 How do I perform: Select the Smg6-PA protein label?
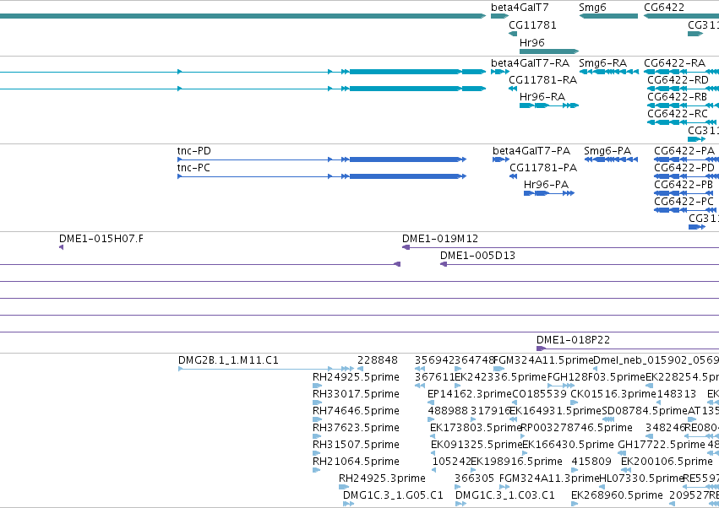[607, 151]
